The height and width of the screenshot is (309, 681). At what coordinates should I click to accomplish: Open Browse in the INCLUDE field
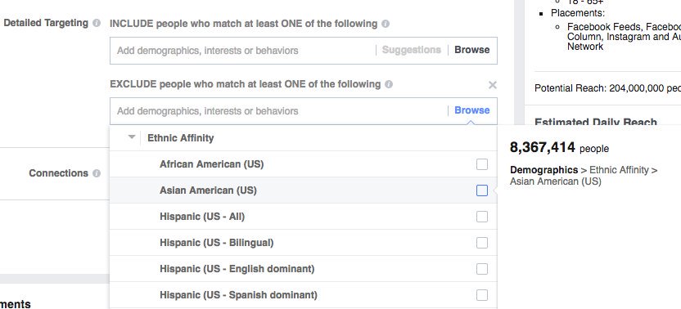(471, 50)
